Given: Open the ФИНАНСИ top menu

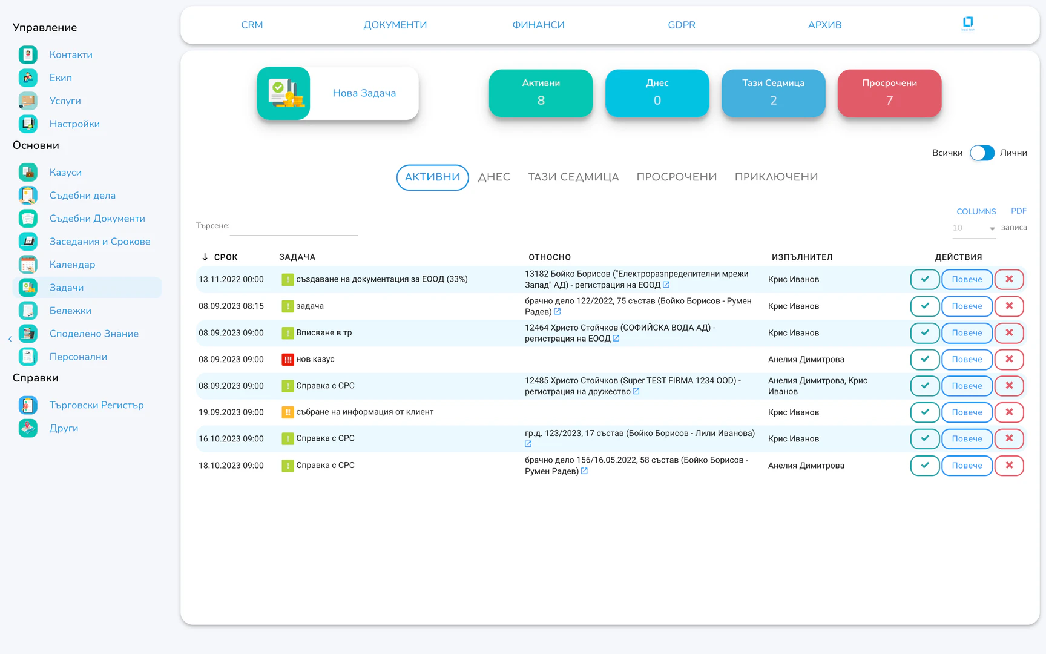Looking at the screenshot, I should [538, 25].
